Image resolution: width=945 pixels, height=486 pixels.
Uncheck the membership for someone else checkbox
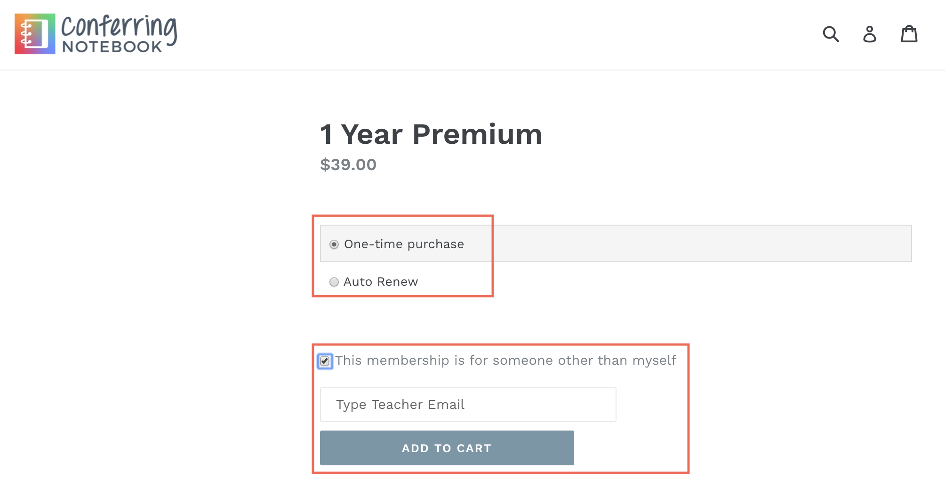[325, 361]
